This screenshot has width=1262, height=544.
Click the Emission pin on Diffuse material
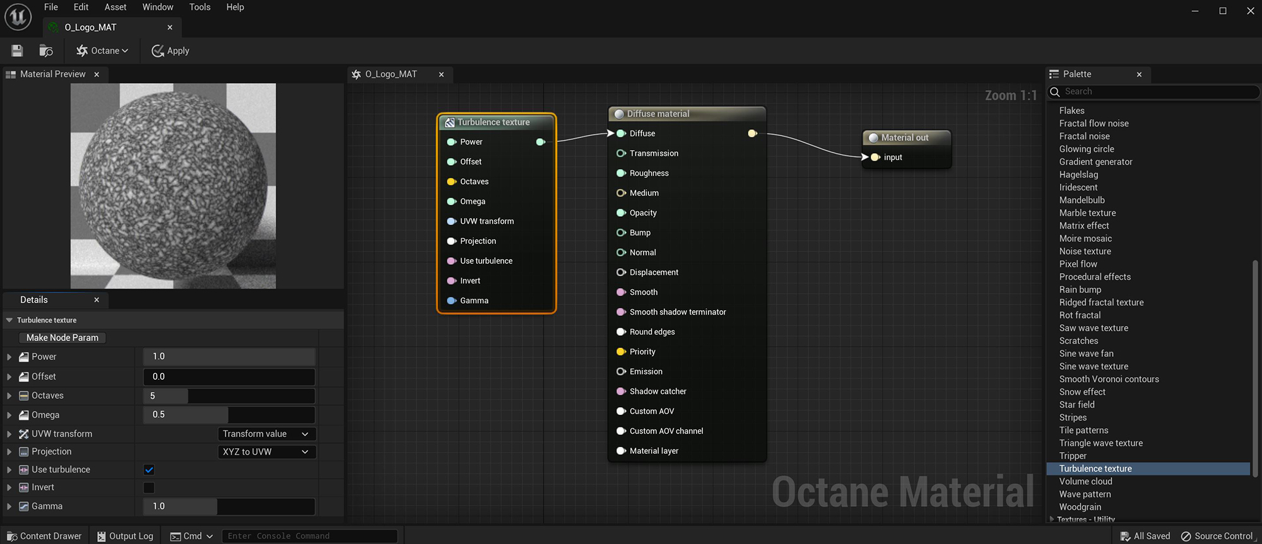point(621,372)
